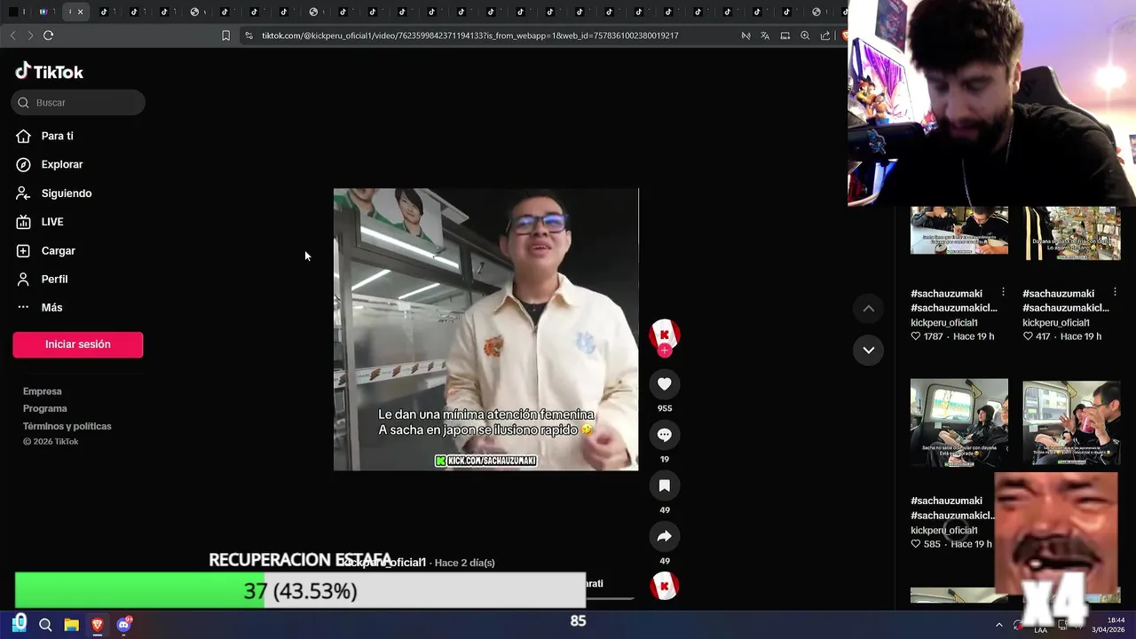Click the #sachazumaki caption with 1787 likes

click(954, 301)
